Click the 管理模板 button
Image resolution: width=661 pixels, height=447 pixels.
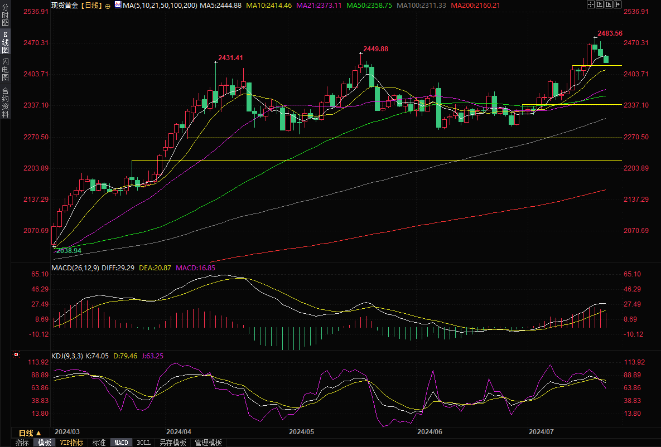(208, 443)
